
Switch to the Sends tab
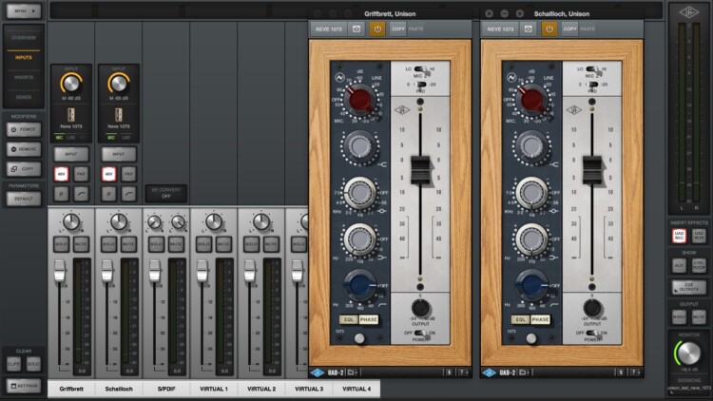(x=24, y=97)
